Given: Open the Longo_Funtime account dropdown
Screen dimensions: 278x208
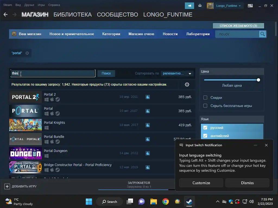Looking at the screenshot, I should pos(229,6).
